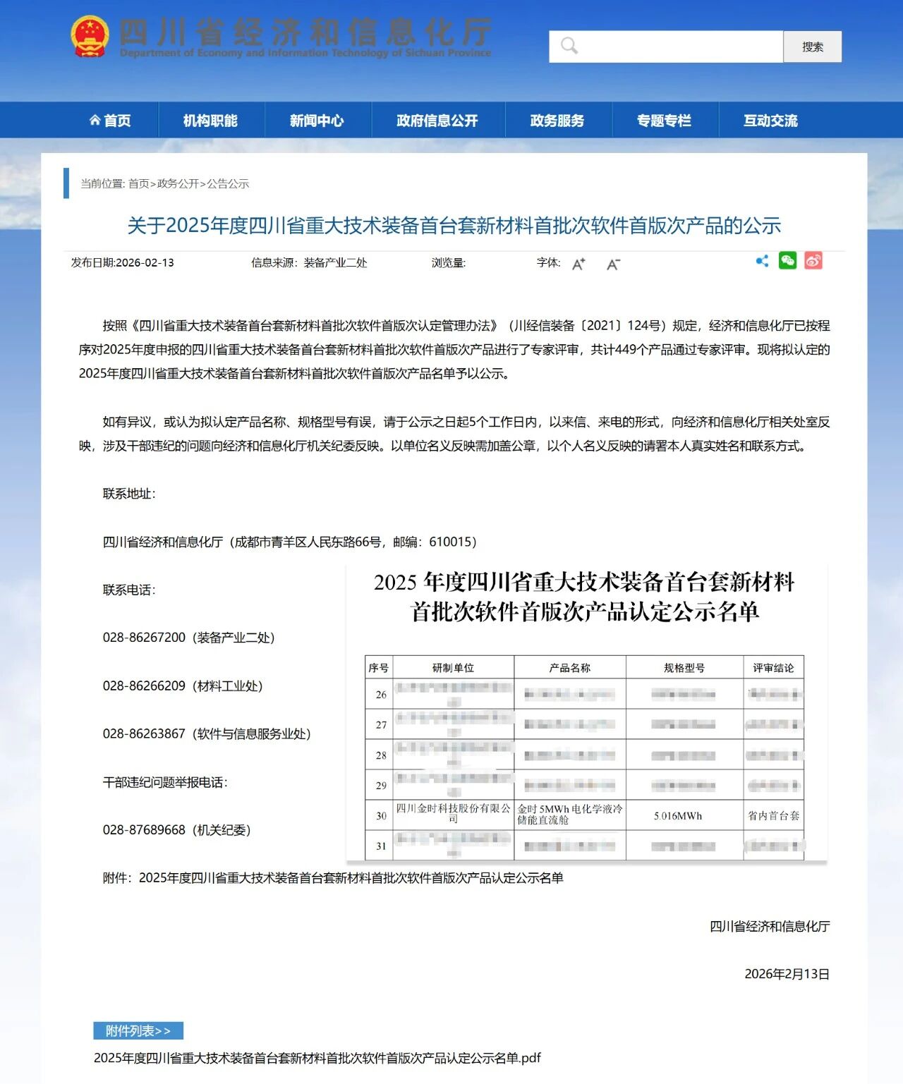Open the attached 公示名单 PDF file
903x1084 pixels.
point(317,1058)
